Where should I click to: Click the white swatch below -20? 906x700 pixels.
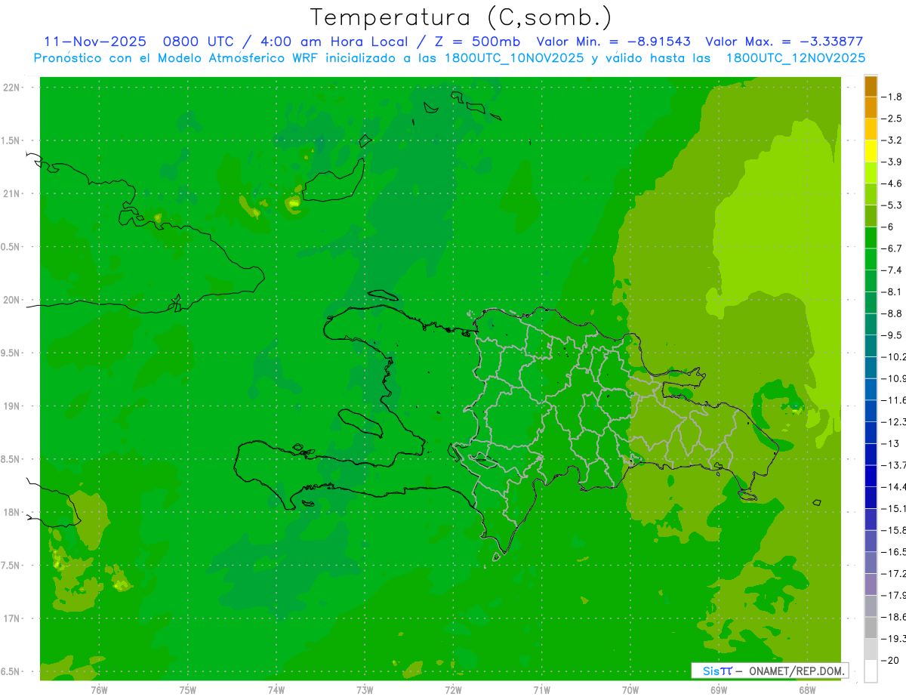[871, 671]
